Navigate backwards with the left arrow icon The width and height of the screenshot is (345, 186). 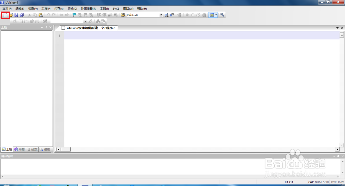[x=61, y=15]
